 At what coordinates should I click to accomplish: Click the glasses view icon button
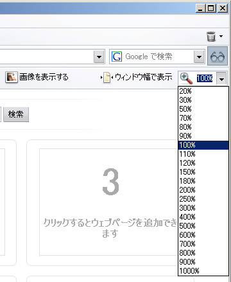pos(218,57)
